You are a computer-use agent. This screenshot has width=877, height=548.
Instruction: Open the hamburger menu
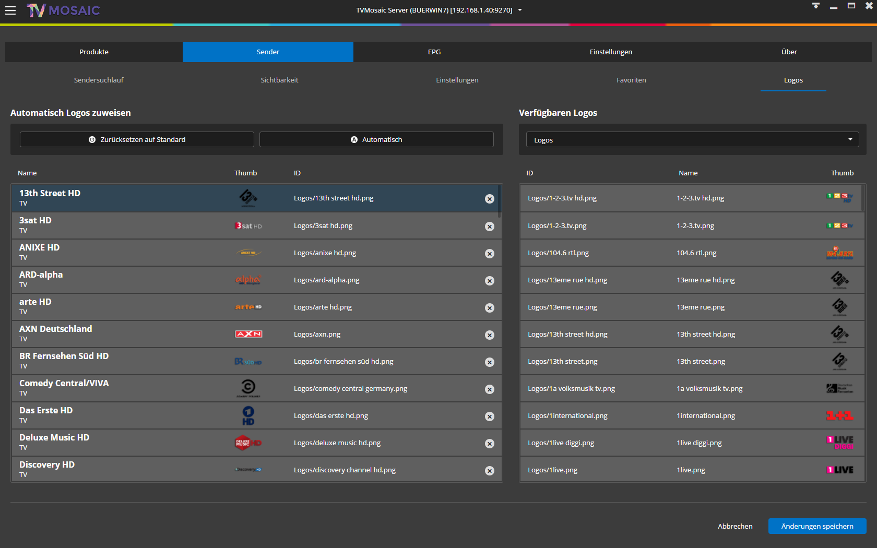pos(10,10)
